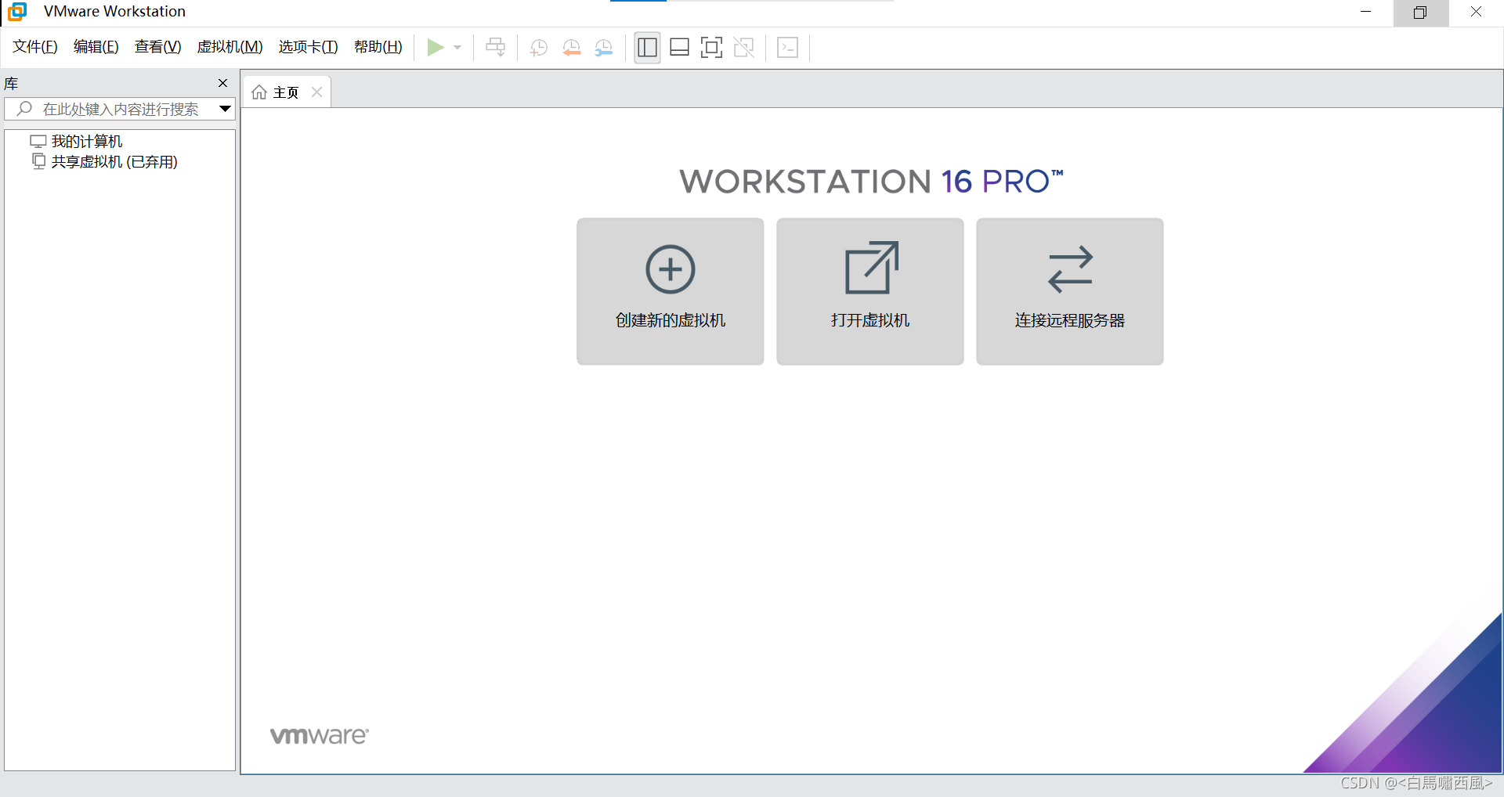Click the green Power On play button
Screen dimensions: 1504x797
point(436,48)
